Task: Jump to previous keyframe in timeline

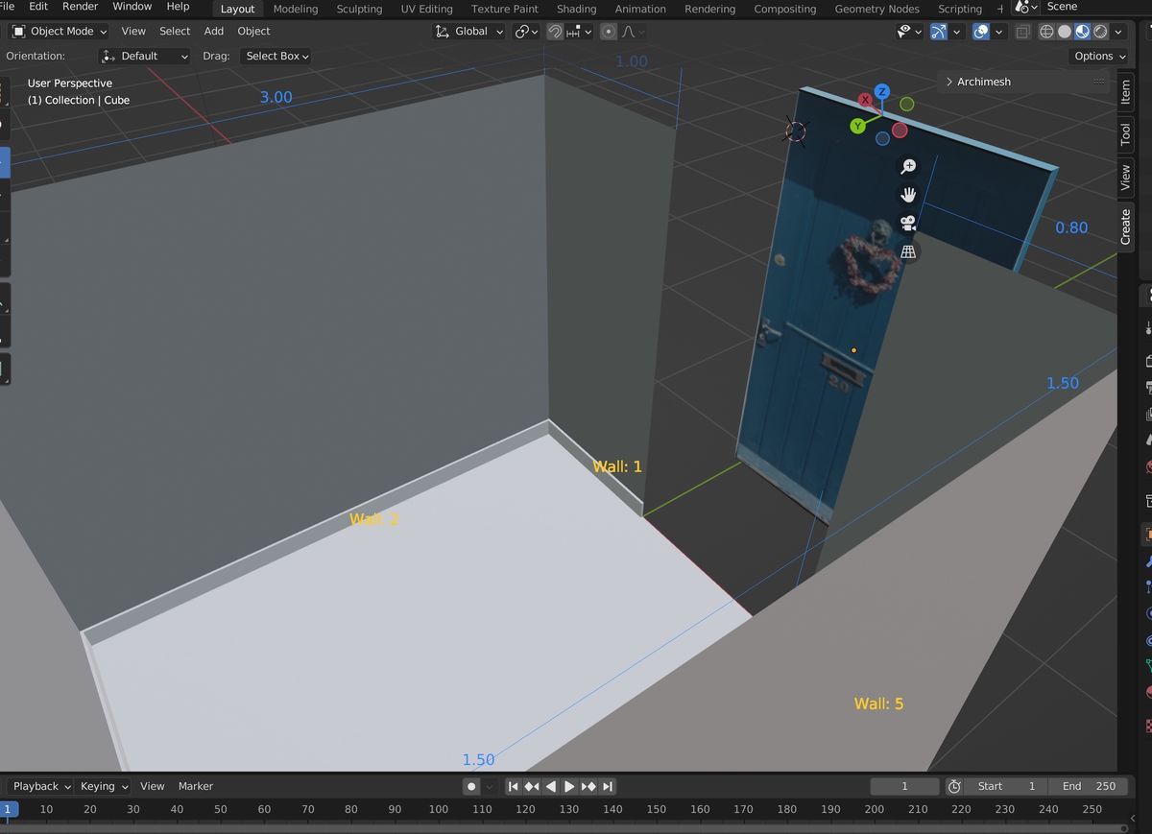Action: point(532,786)
